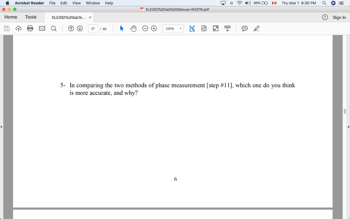Click the Sign In link

339,17
